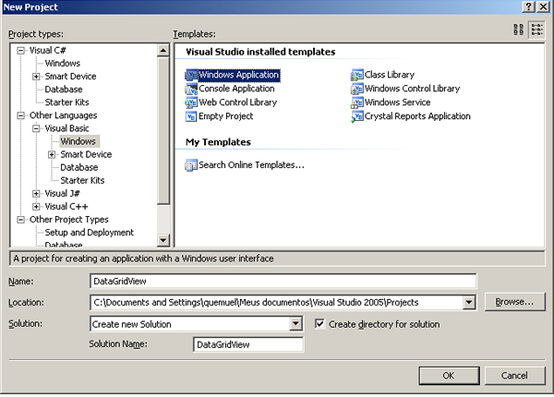554x397 pixels.
Task: Select Starter Kits under Visual C#
Action: coord(66,102)
